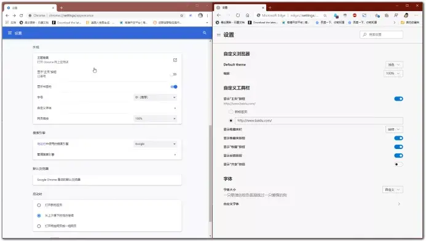This screenshot has width=426, height=241.
Task: Open Edge's favorites list icon
Action: pos(377,15)
